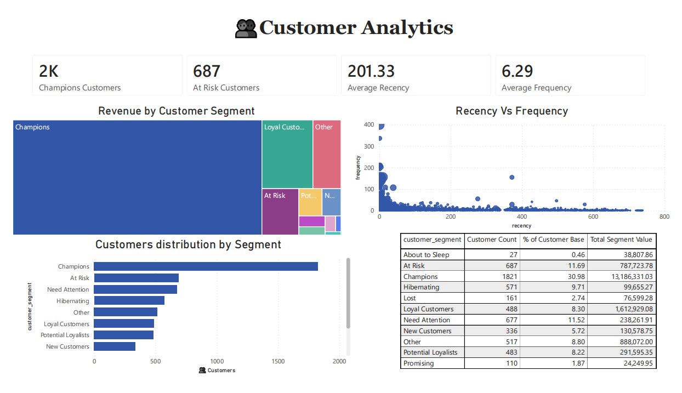Click the New Customers bar

click(x=115, y=346)
